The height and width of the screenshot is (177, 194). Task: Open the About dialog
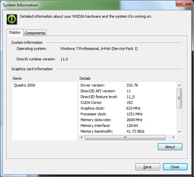point(170,147)
